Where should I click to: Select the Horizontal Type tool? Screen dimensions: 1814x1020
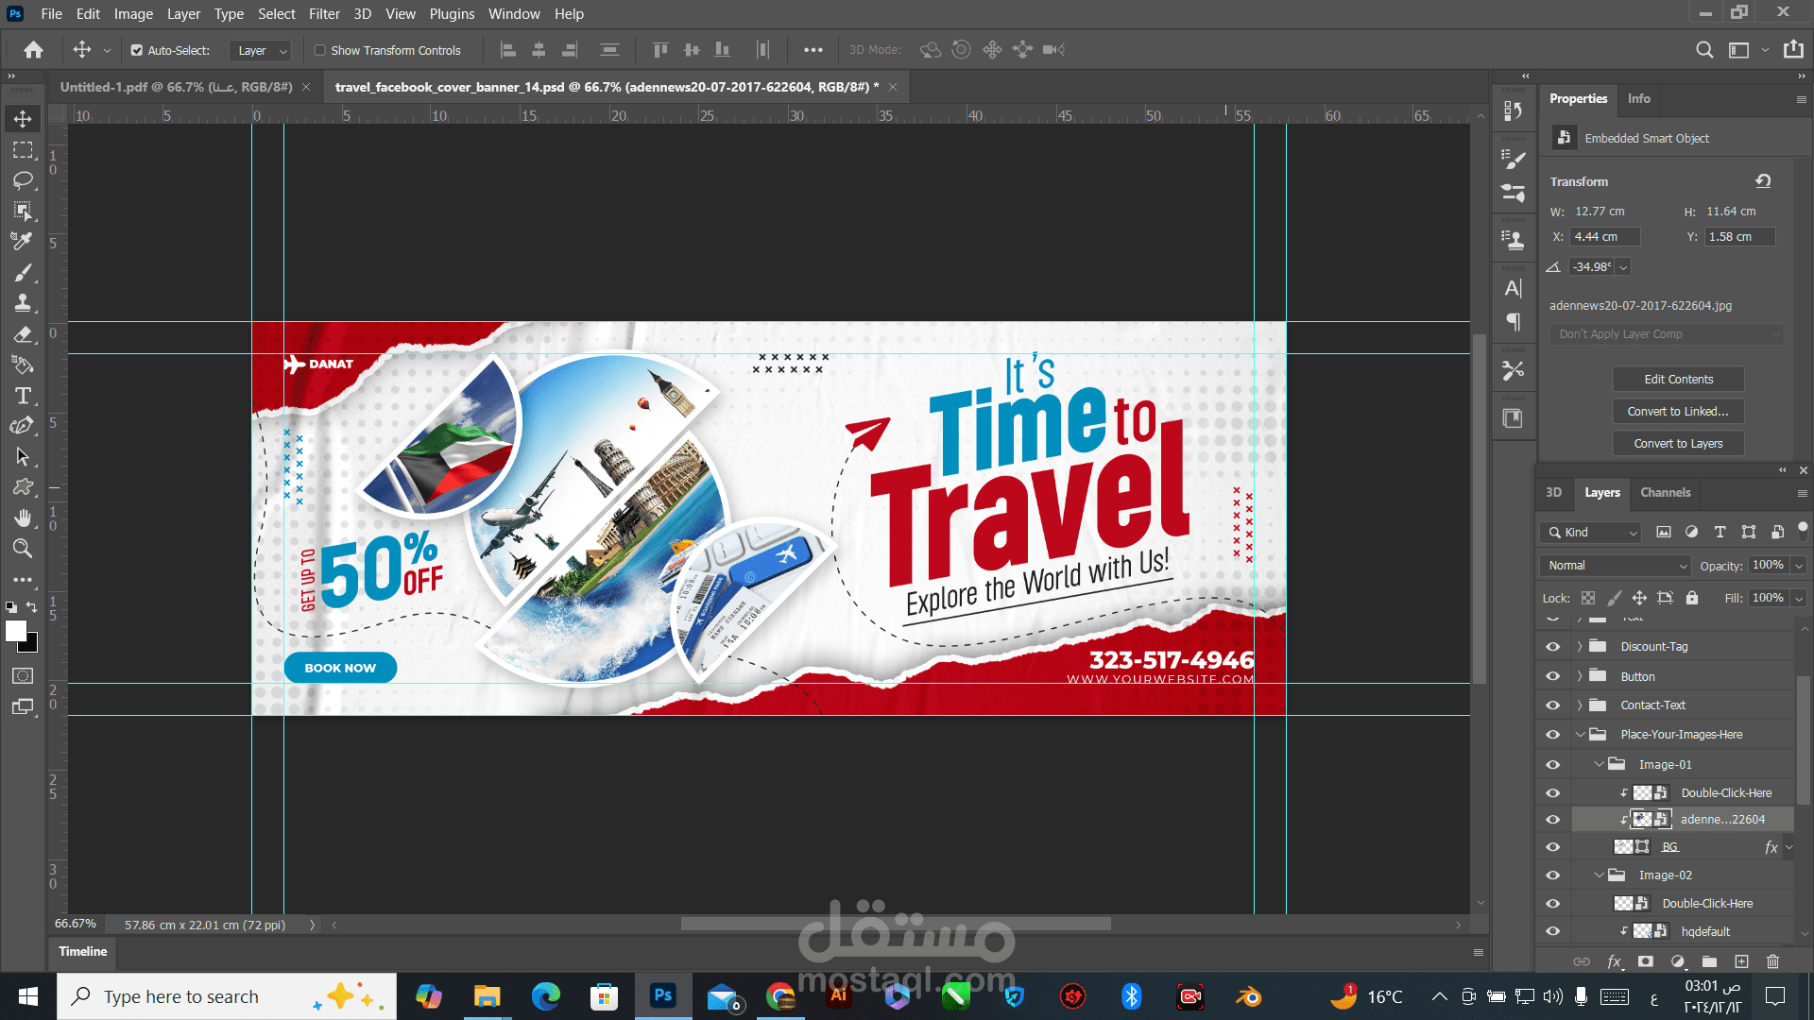click(x=23, y=396)
